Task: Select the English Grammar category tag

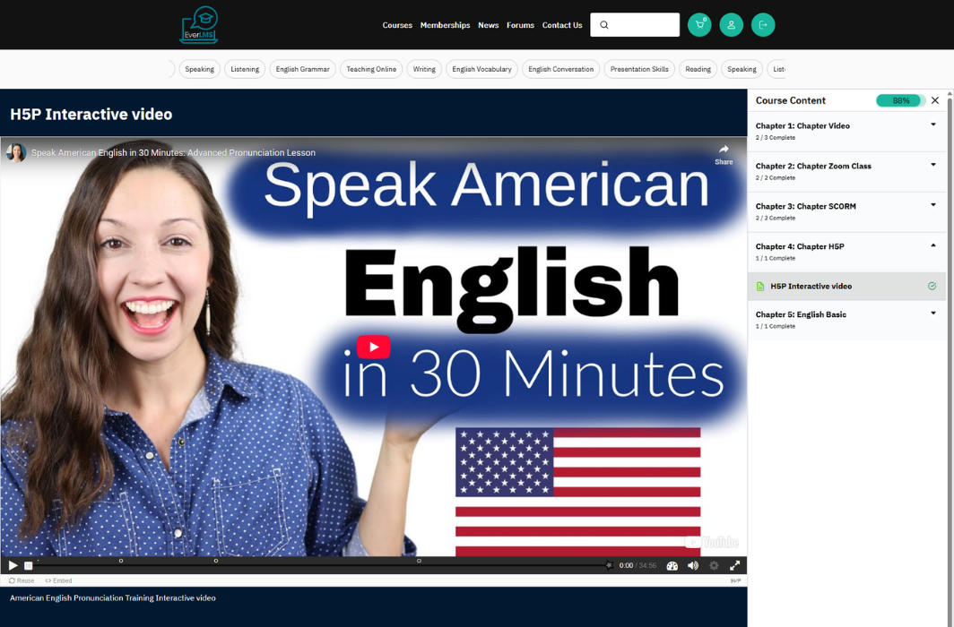Action: [x=302, y=69]
